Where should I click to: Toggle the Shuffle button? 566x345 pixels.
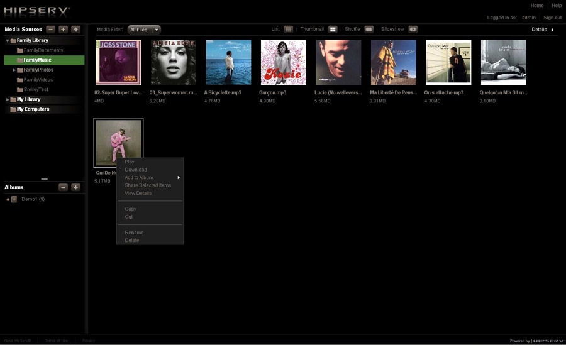click(x=369, y=30)
